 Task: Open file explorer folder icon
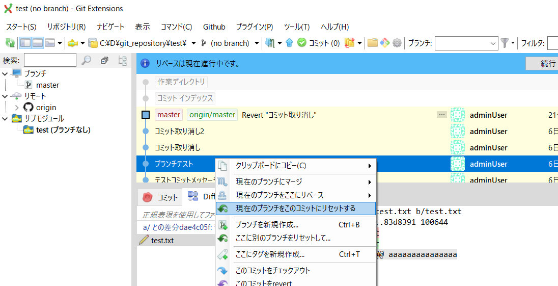[372, 43]
